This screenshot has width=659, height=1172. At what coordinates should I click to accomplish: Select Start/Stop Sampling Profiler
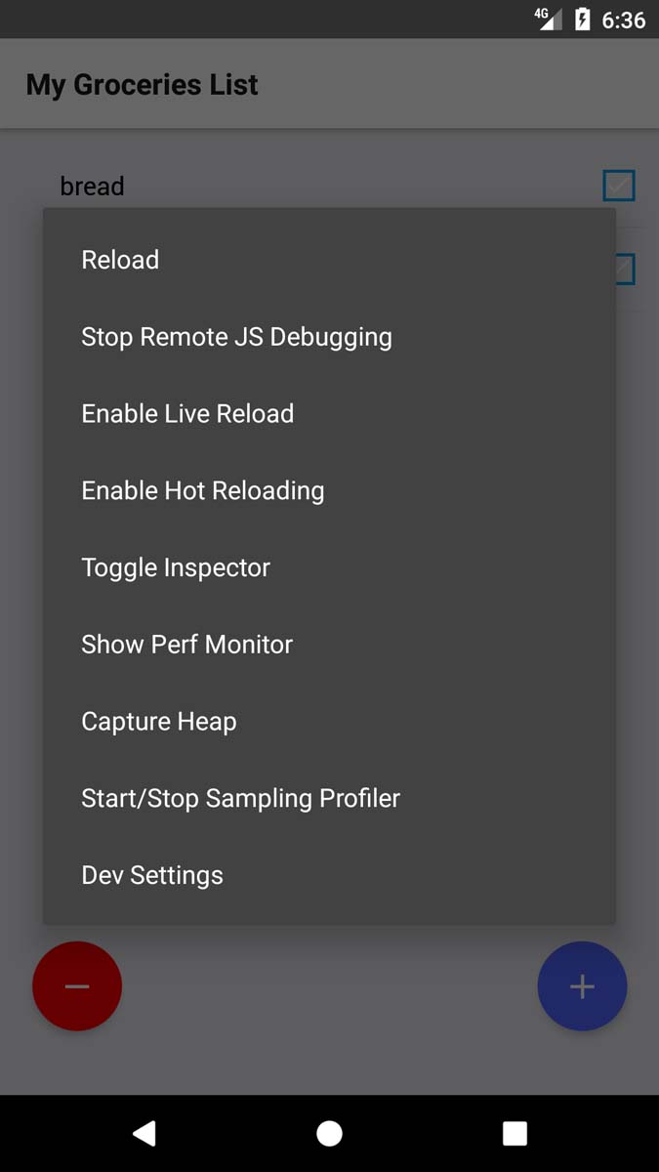tap(240, 799)
